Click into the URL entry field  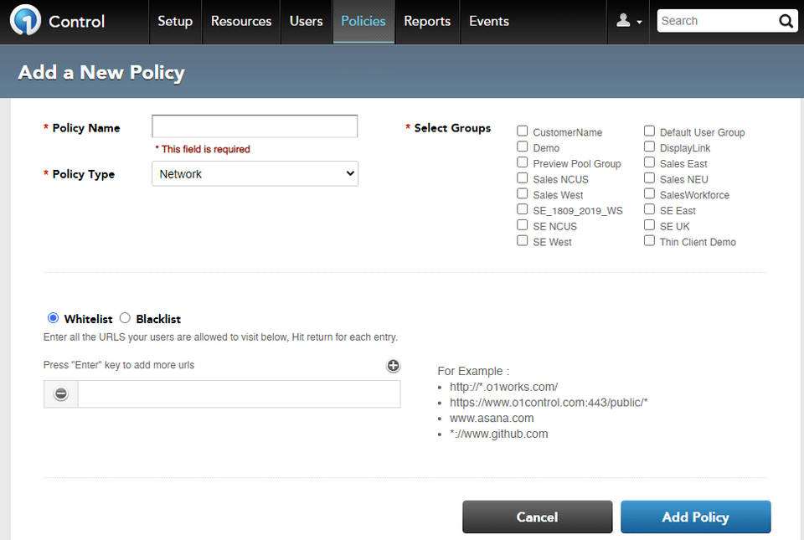[x=239, y=394]
